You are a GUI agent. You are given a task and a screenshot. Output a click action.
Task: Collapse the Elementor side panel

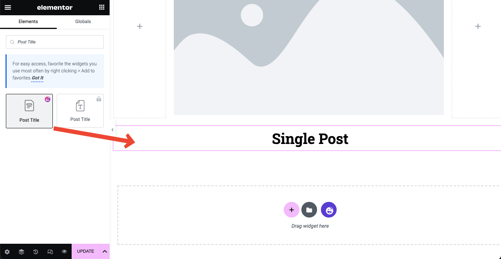tap(112, 130)
